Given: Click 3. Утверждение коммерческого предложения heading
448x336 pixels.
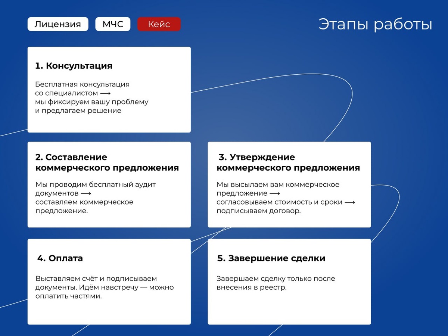Looking at the screenshot, I should pos(288,162).
